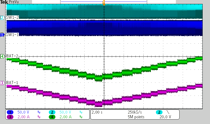
Task: Select the channel 3 ground marker for IBAT-1
Action: pyautogui.click(x=2, y=83)
